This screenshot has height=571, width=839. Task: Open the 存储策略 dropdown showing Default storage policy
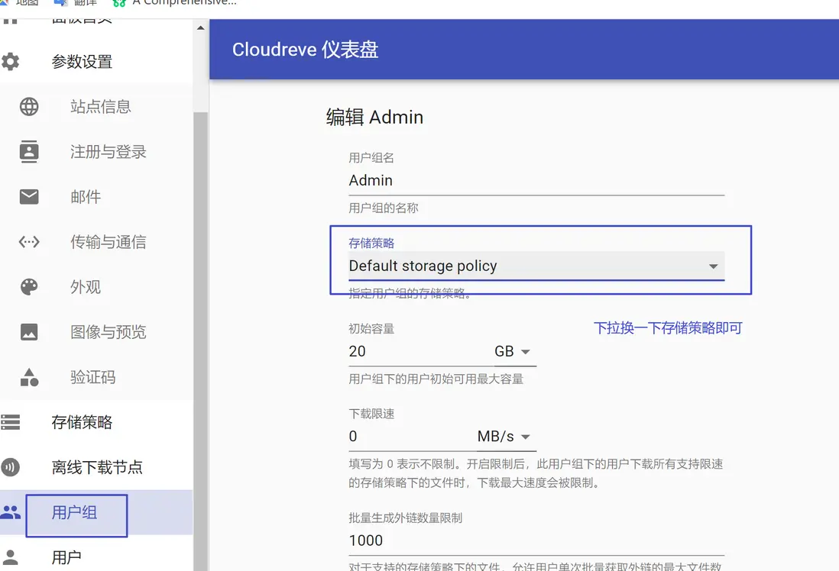536,266
